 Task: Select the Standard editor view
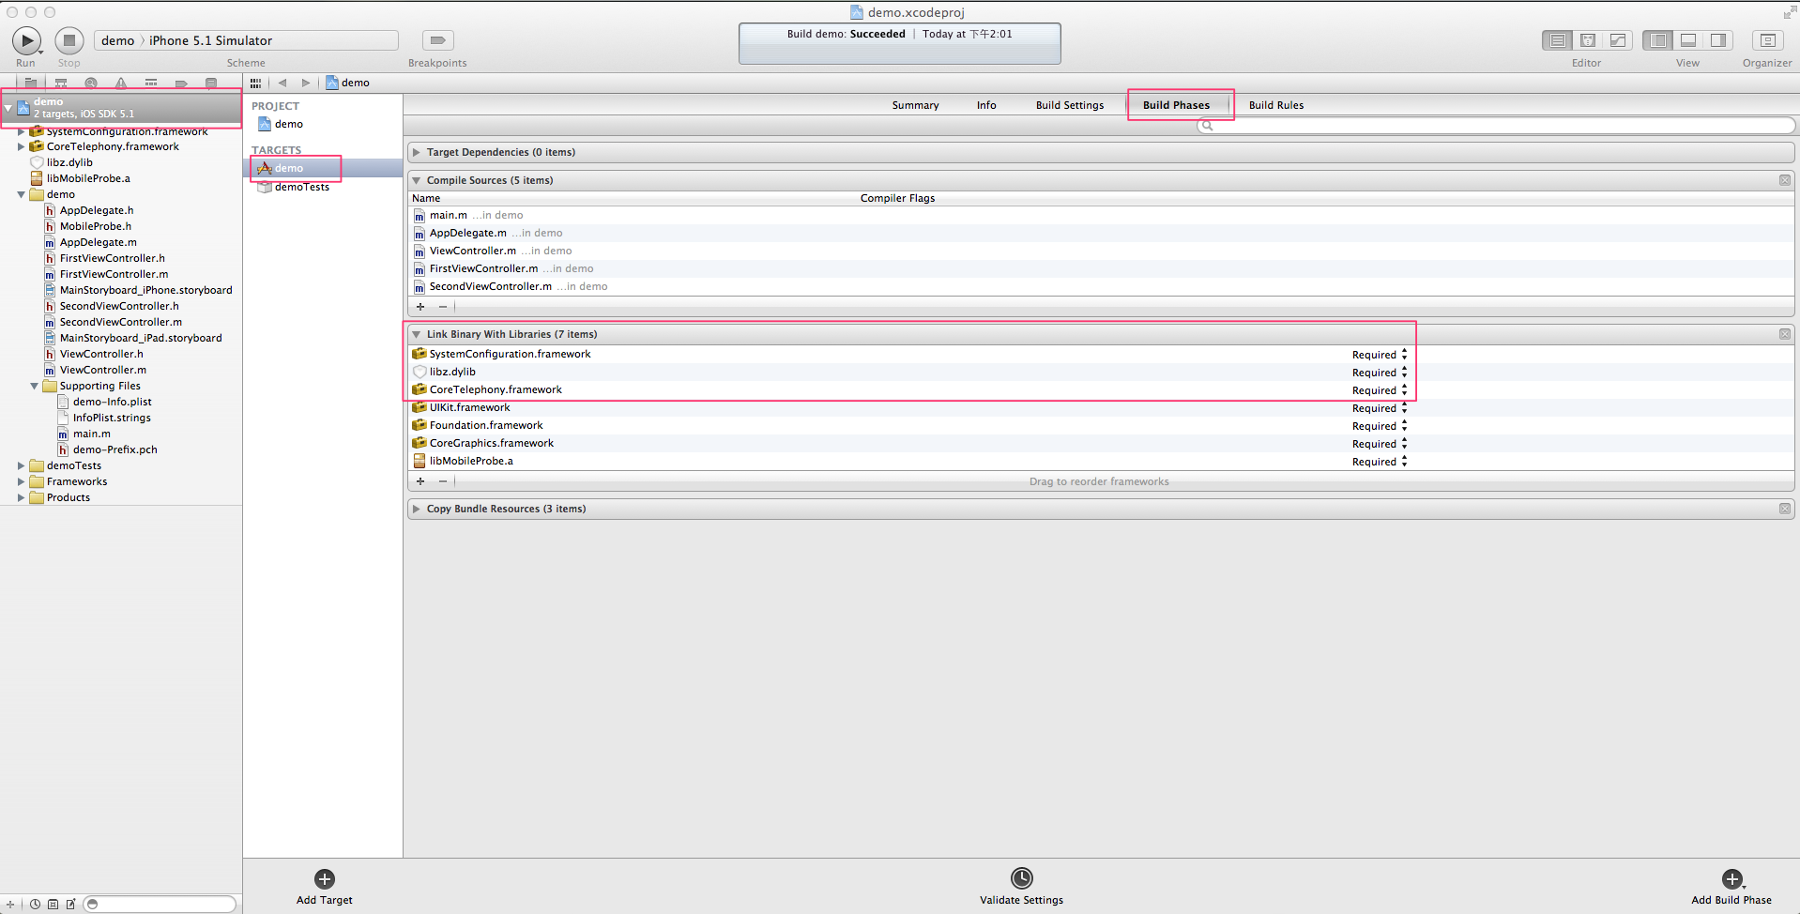pos(1558,40)
